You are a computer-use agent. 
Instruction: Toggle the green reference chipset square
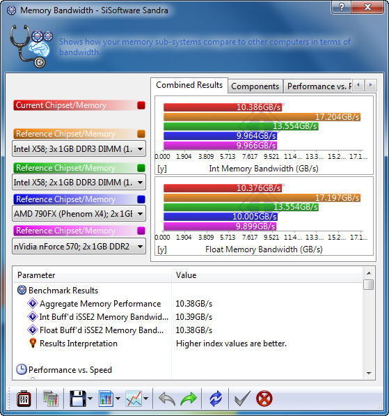click(141, 168)
